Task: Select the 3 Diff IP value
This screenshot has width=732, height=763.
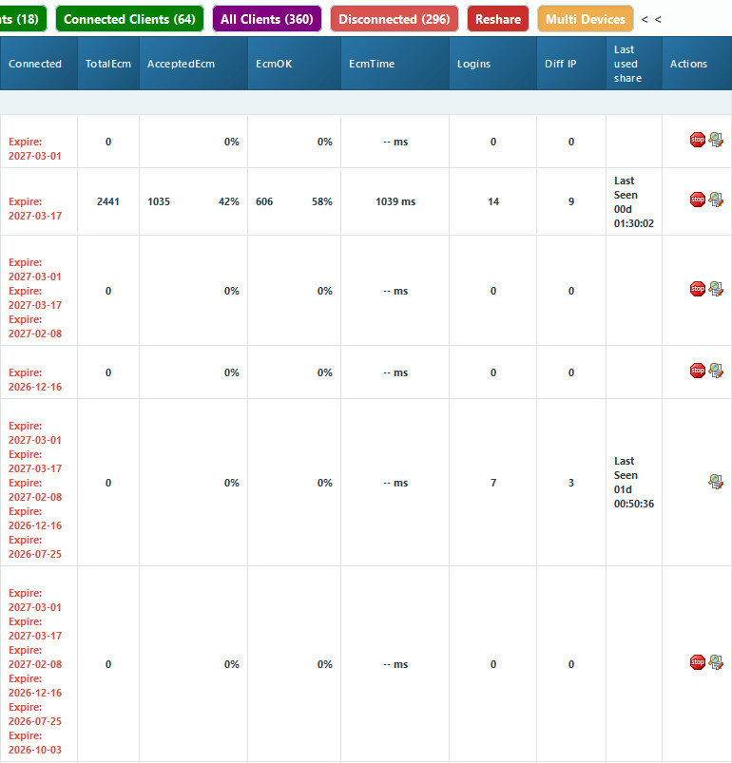Action: pos(571,483)
